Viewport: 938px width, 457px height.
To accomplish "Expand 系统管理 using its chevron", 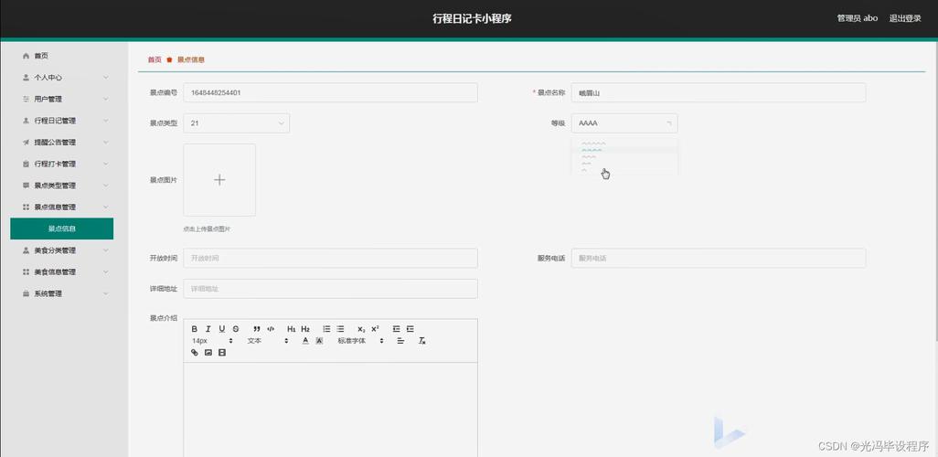I will coord(106,293).
